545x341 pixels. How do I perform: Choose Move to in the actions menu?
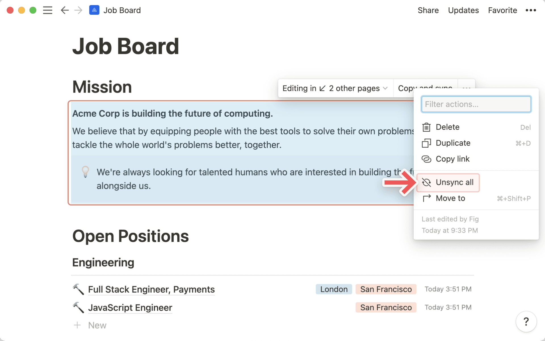click(450, 198)
